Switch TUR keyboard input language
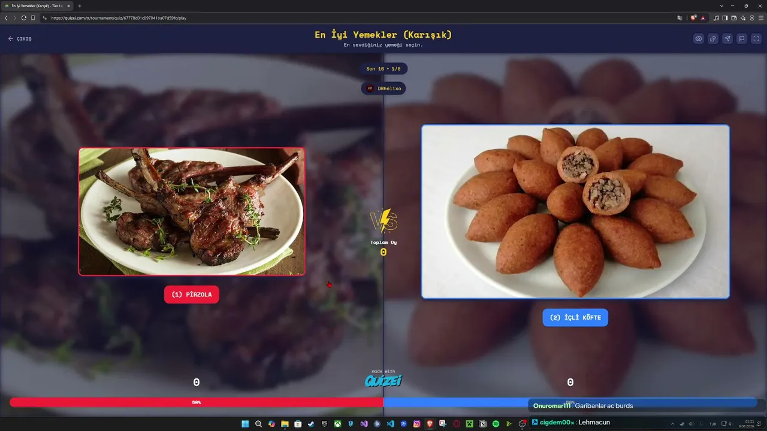The width and height of the screenshot is (767, 431). coord(712,424)
